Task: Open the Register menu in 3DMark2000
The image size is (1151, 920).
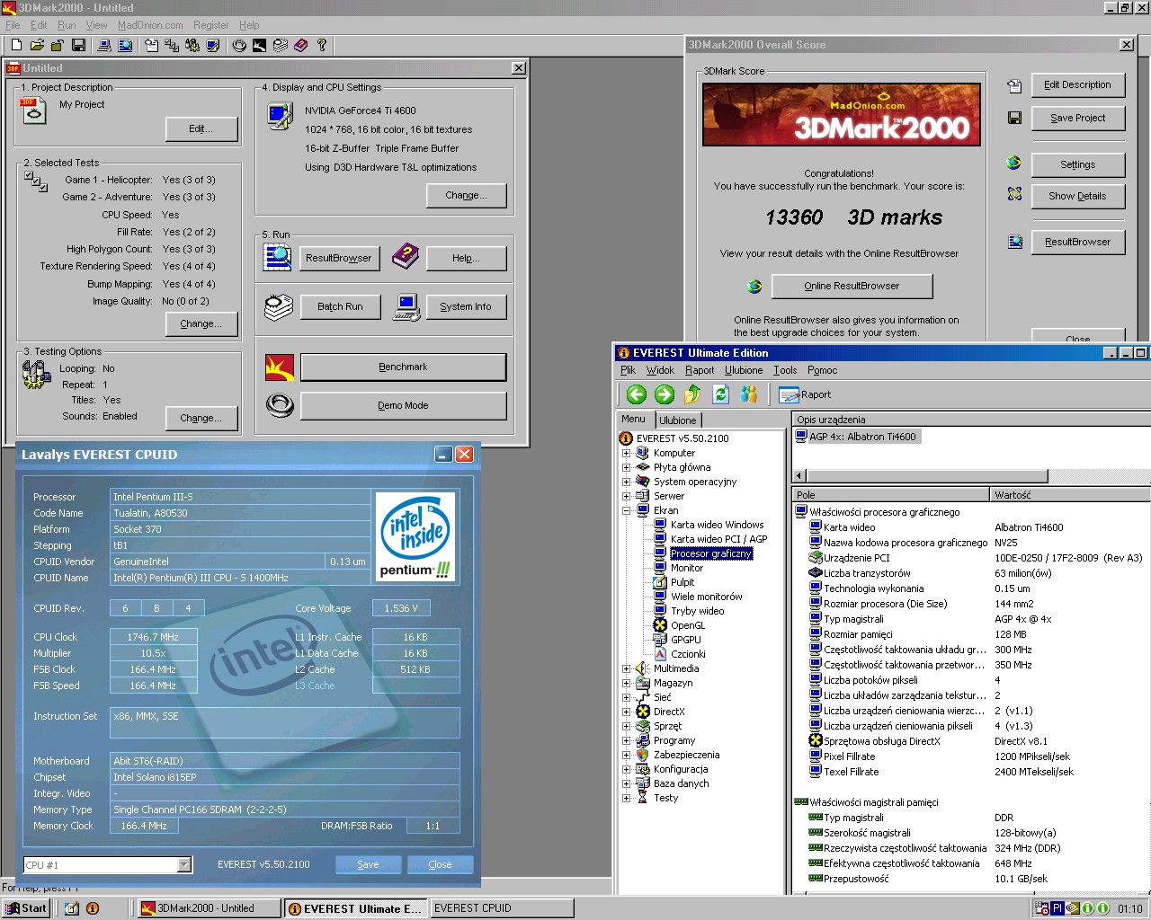Action: click(x=211, y=25)
